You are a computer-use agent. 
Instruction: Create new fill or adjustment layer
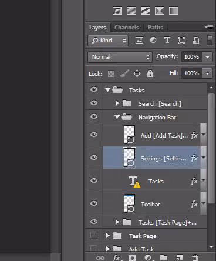point(148,257)
